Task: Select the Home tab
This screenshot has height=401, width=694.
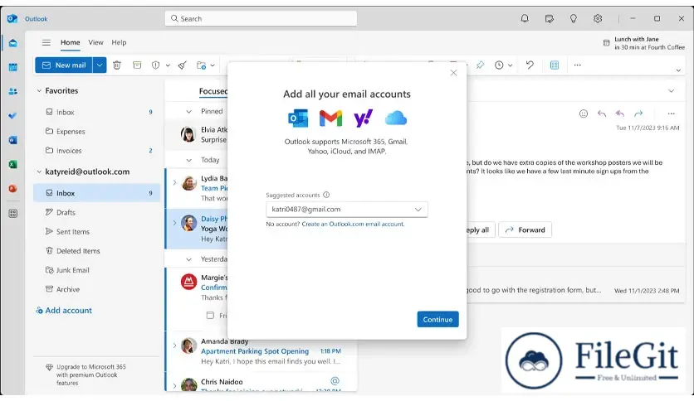Action: tap(71, 42)
